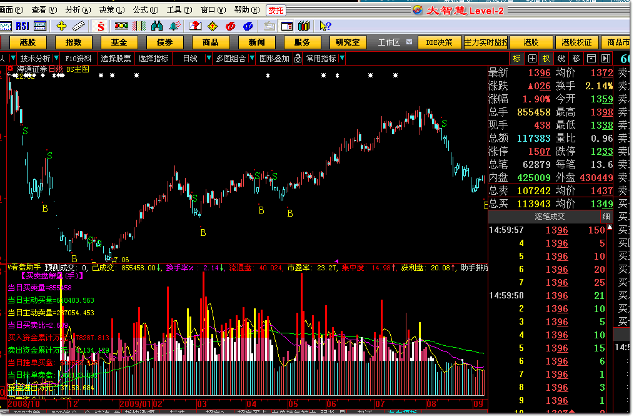The height and width of the screenshot is (417, 634).
Task: Expand the 多图组合 dropdown arrow
Action: point(252,59)
